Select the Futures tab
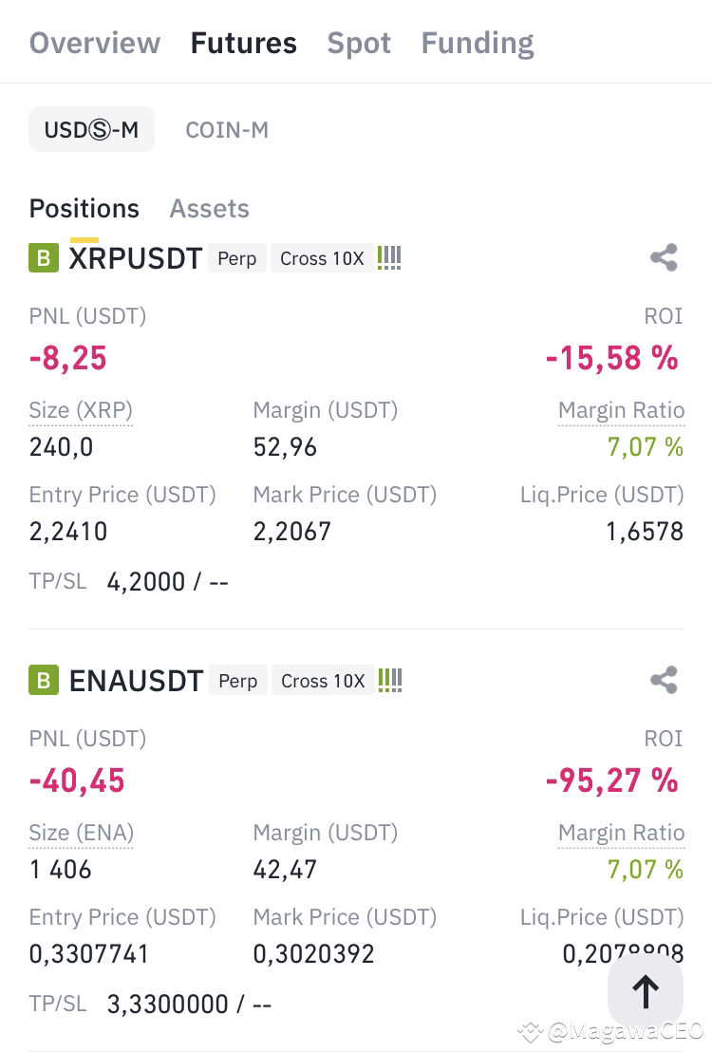The image size is (712, 1052). pyautogui.click(x=244, y=43)
